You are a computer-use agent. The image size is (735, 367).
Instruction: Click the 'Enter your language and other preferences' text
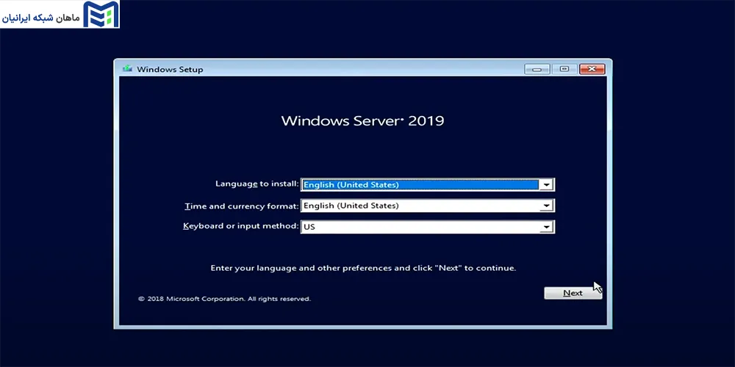point(363,268)
